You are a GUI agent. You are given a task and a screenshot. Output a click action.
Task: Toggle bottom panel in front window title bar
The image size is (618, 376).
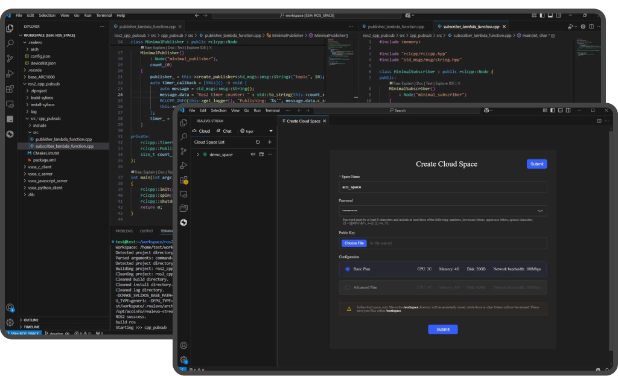(x=561, y=110)
